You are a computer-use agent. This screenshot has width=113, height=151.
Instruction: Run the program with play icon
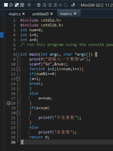pyautogui.click(x=11, y=5)
